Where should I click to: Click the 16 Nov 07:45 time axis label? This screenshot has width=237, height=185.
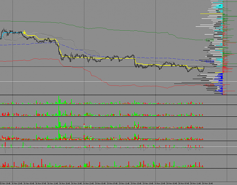[41, 183]
